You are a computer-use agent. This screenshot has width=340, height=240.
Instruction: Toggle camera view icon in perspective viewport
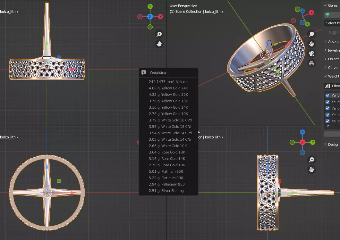[x=311, y=54]
